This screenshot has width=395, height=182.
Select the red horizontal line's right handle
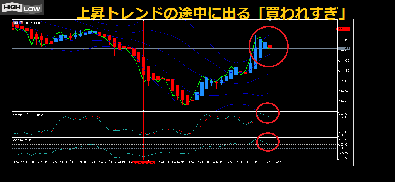pos(336,29)
